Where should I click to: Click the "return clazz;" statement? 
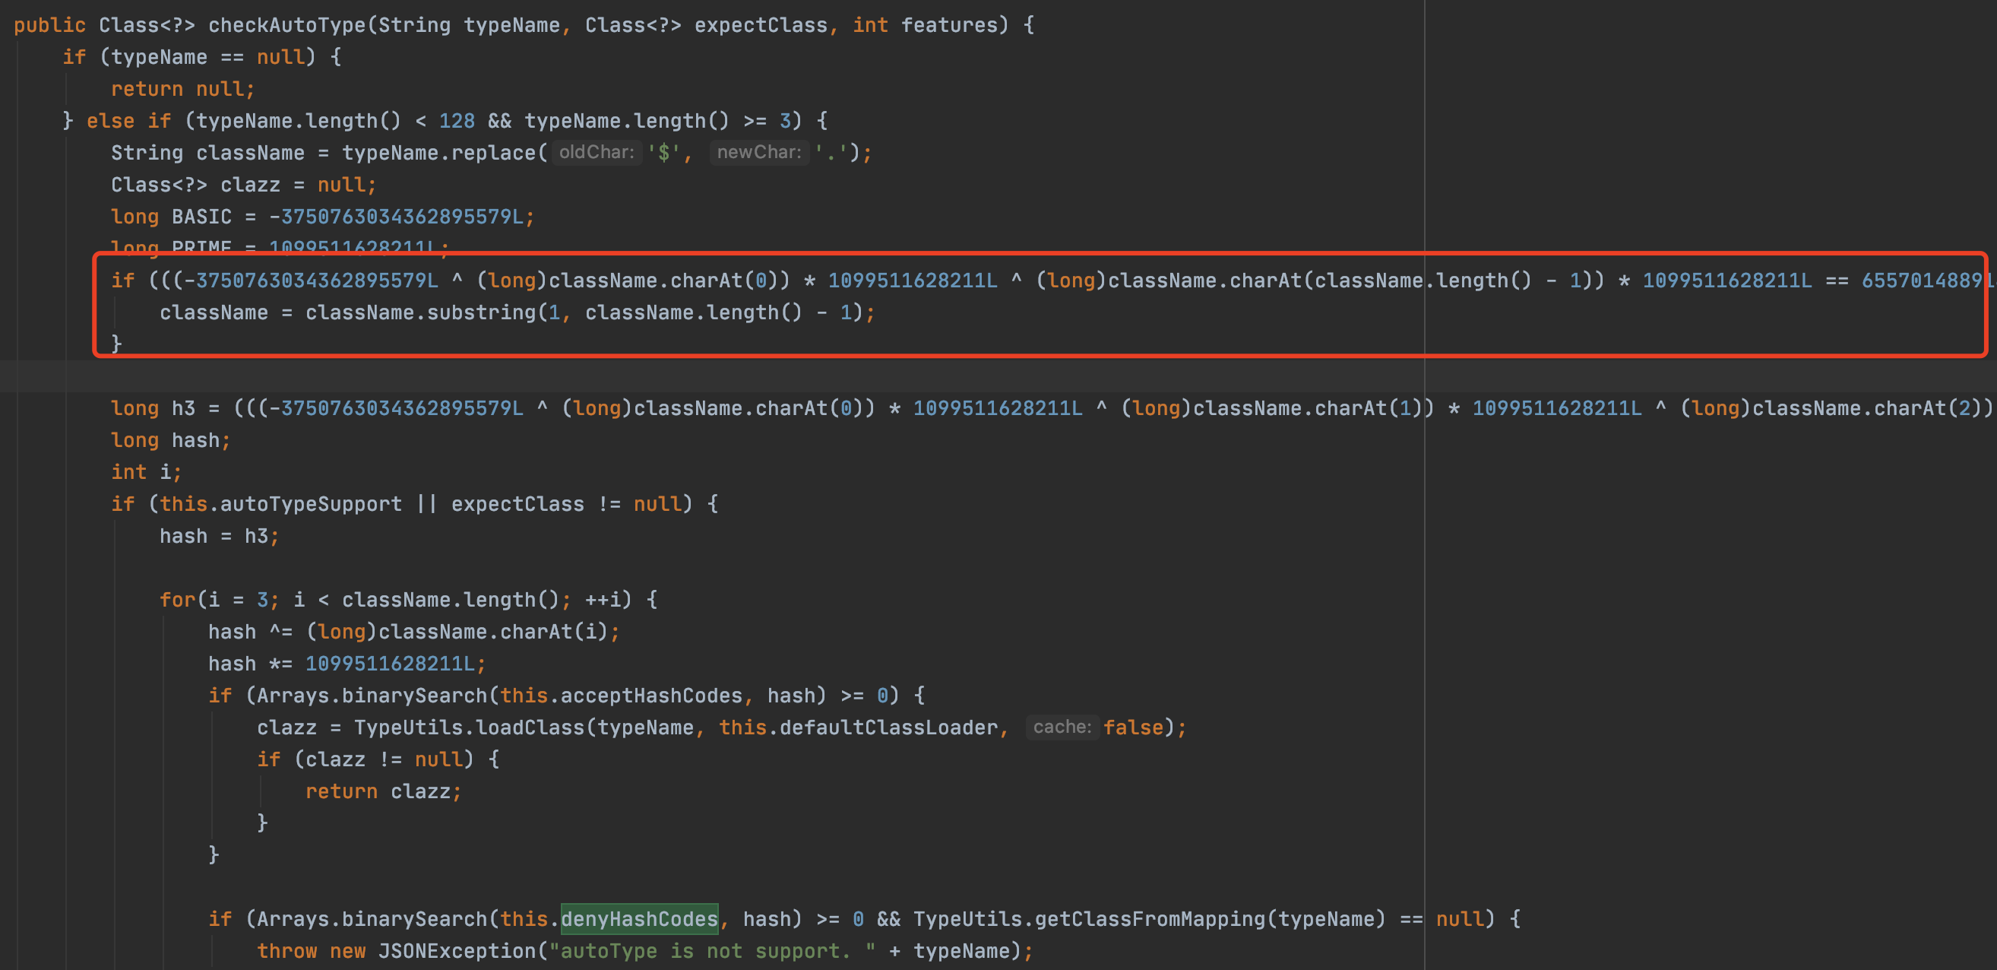[383, 791]
